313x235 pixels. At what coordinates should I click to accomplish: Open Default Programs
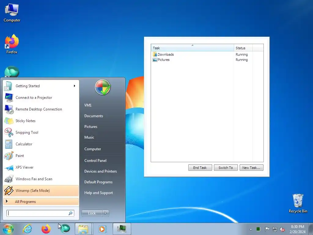point(98,182)
